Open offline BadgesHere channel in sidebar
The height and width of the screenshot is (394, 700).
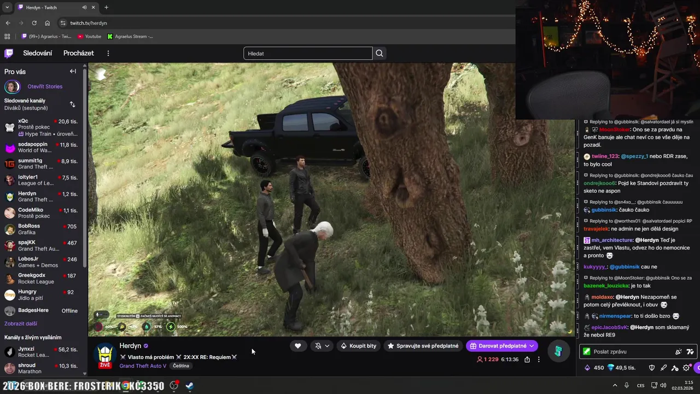tap(41, 311)
